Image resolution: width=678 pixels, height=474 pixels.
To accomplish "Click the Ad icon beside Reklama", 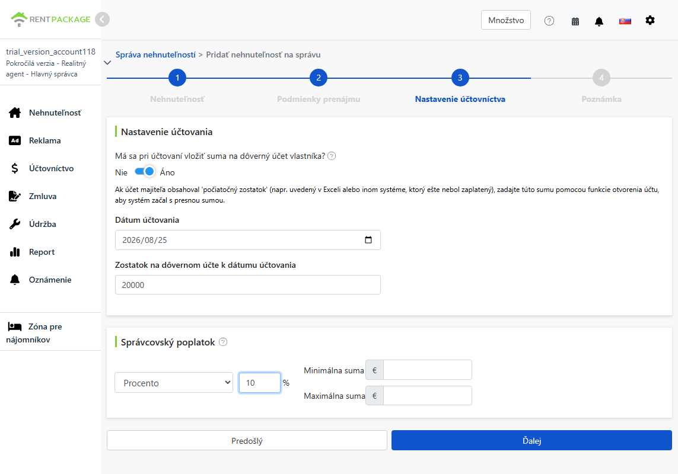I will (x=15, y=140).
